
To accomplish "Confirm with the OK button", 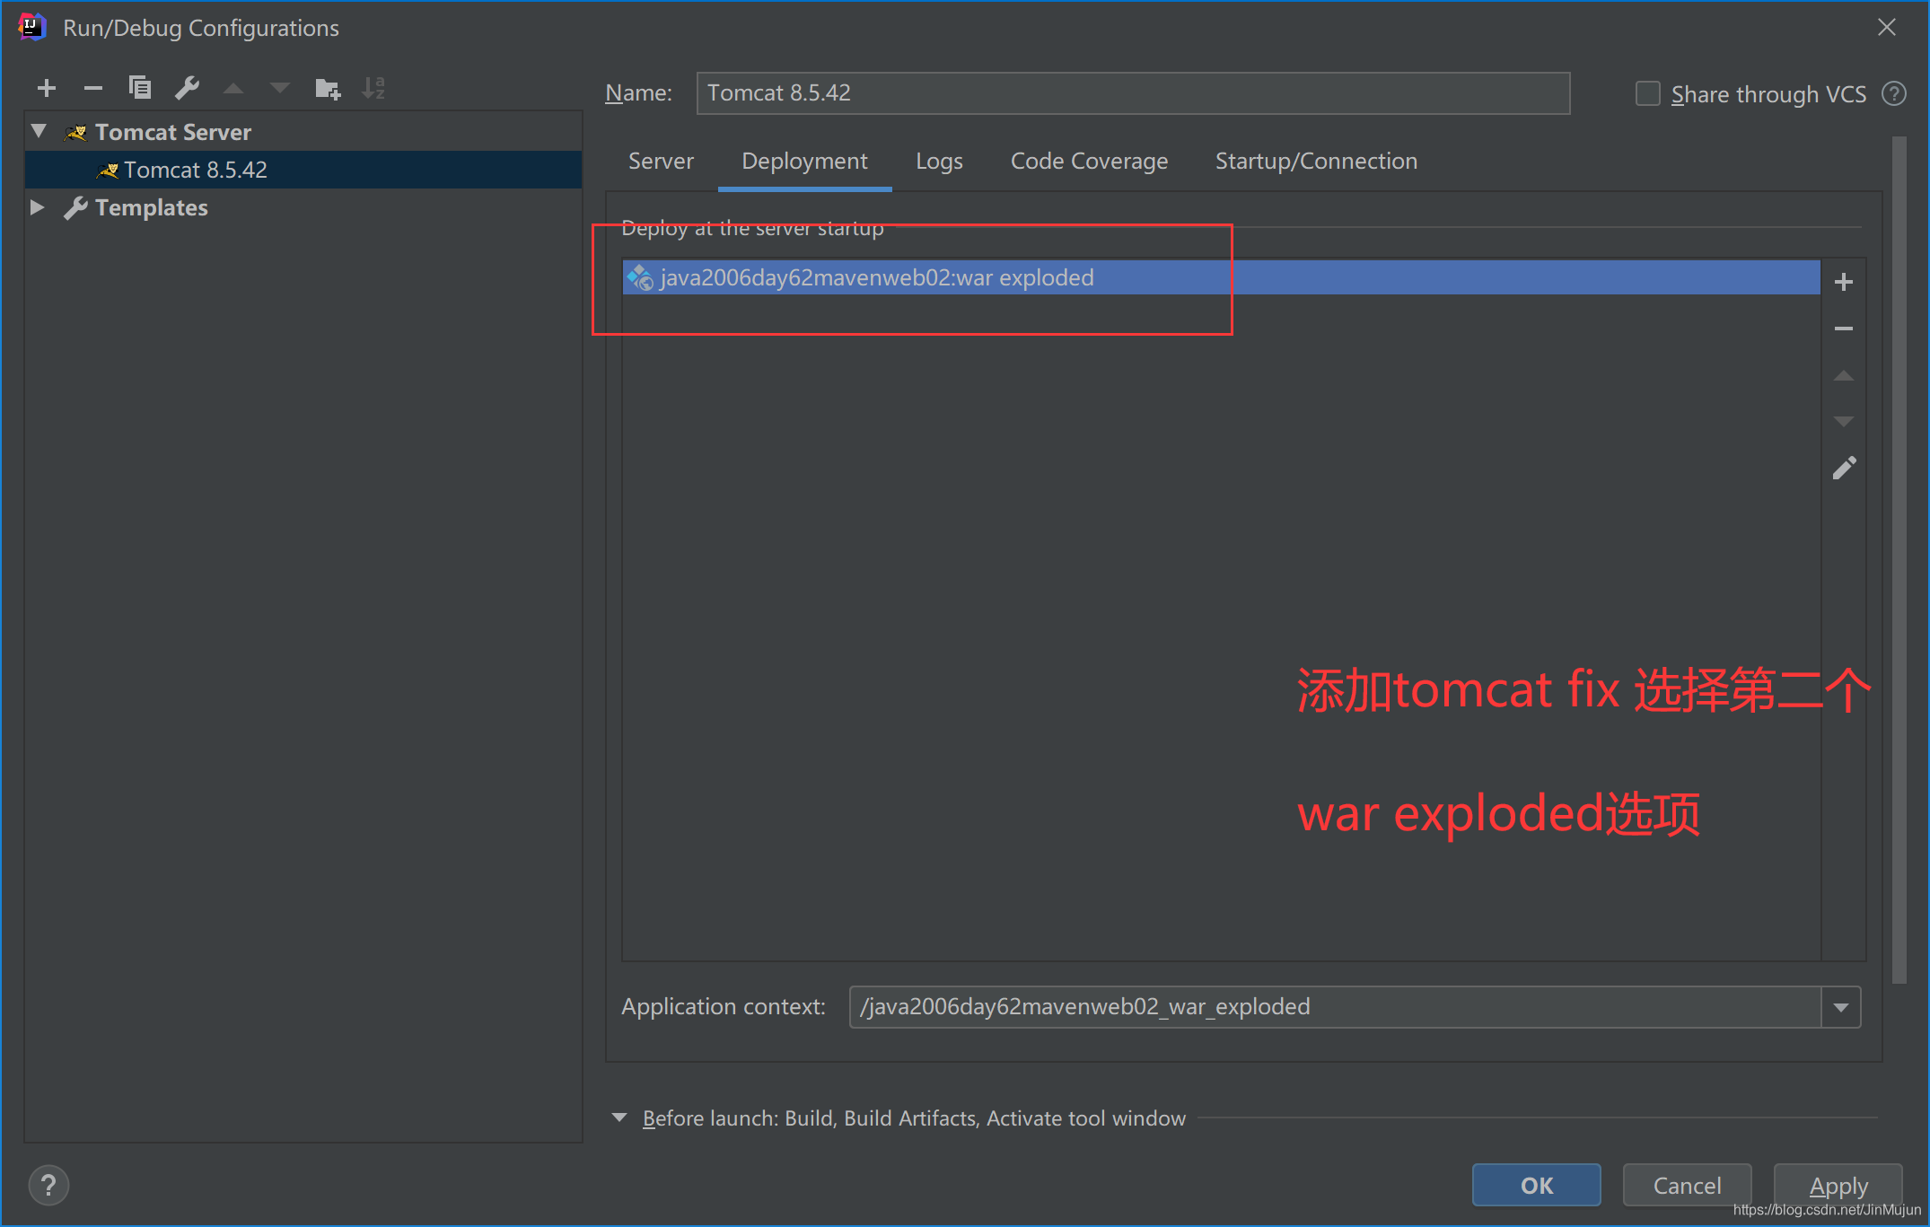I will coord(1536,1185).
